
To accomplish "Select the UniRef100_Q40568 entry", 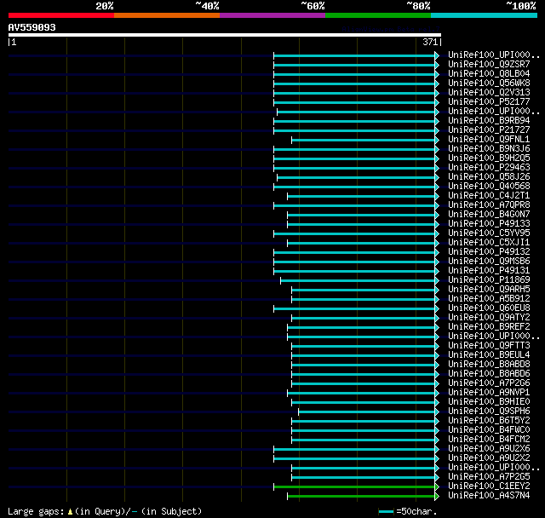I will (x=489, y=187).
